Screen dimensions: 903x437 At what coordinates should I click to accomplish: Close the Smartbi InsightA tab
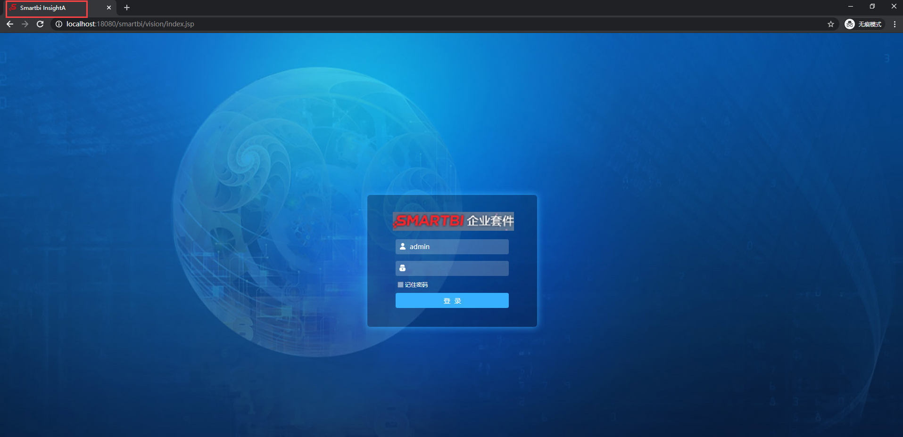(x=109, y=8)
